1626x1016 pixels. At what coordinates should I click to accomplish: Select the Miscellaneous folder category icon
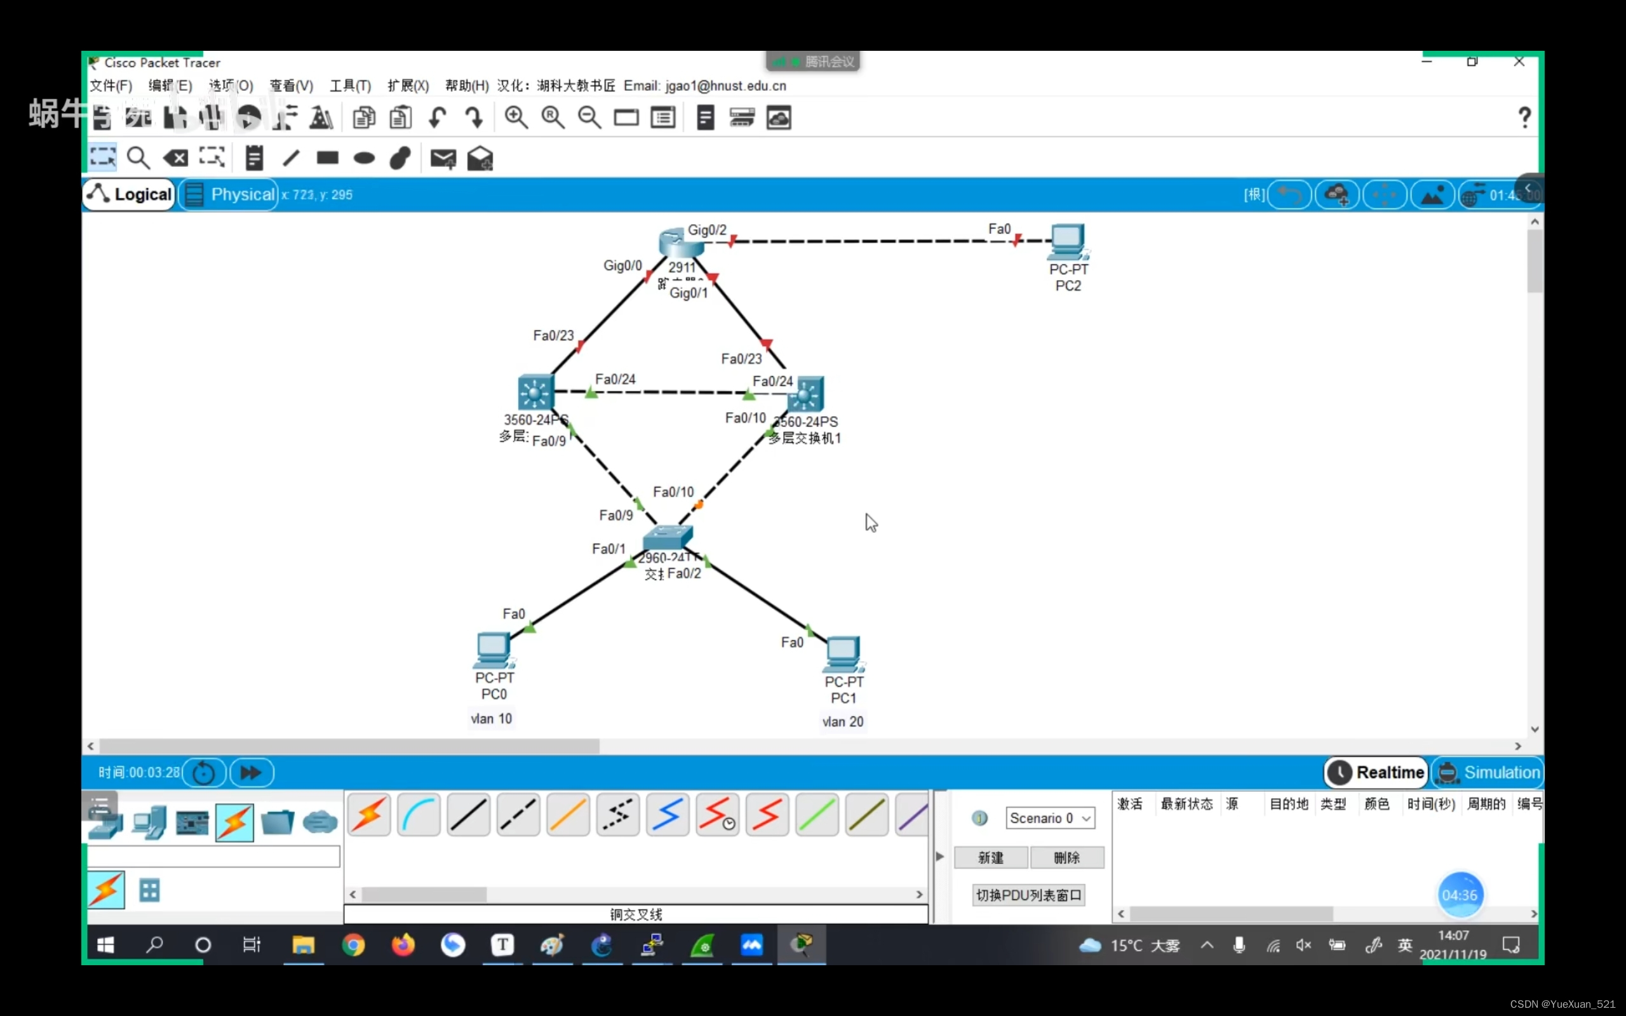278,822
